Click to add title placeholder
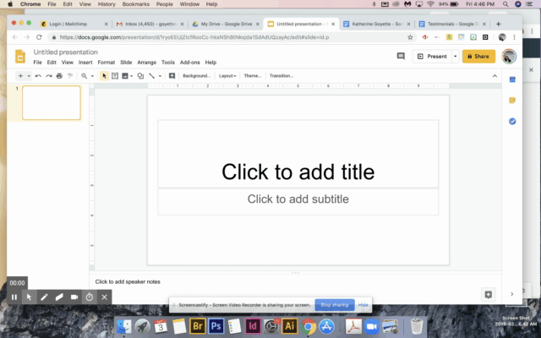The image size is (541, 338). [x=298, y=154]
